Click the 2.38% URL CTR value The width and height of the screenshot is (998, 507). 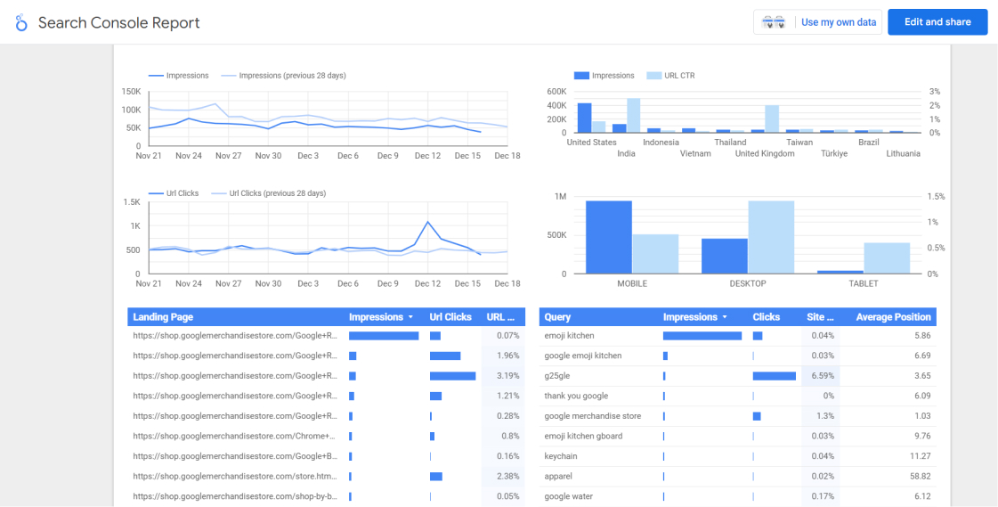(508, 477)
